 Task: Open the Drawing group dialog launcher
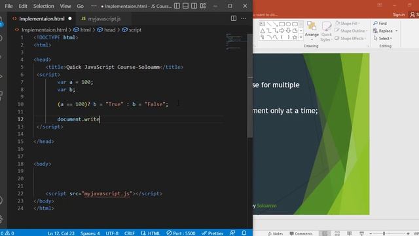coord(368,47)
